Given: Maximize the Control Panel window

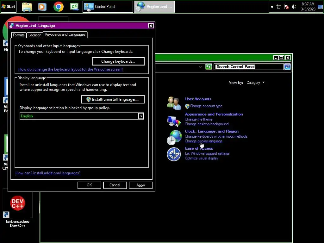Looking at the screenshot, I should click(x=281, y=58).
